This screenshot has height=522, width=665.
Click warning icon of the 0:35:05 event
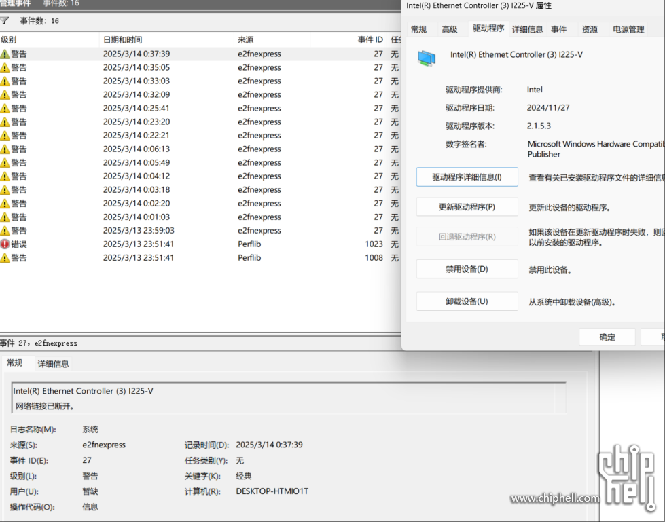[x=5, y=67]
